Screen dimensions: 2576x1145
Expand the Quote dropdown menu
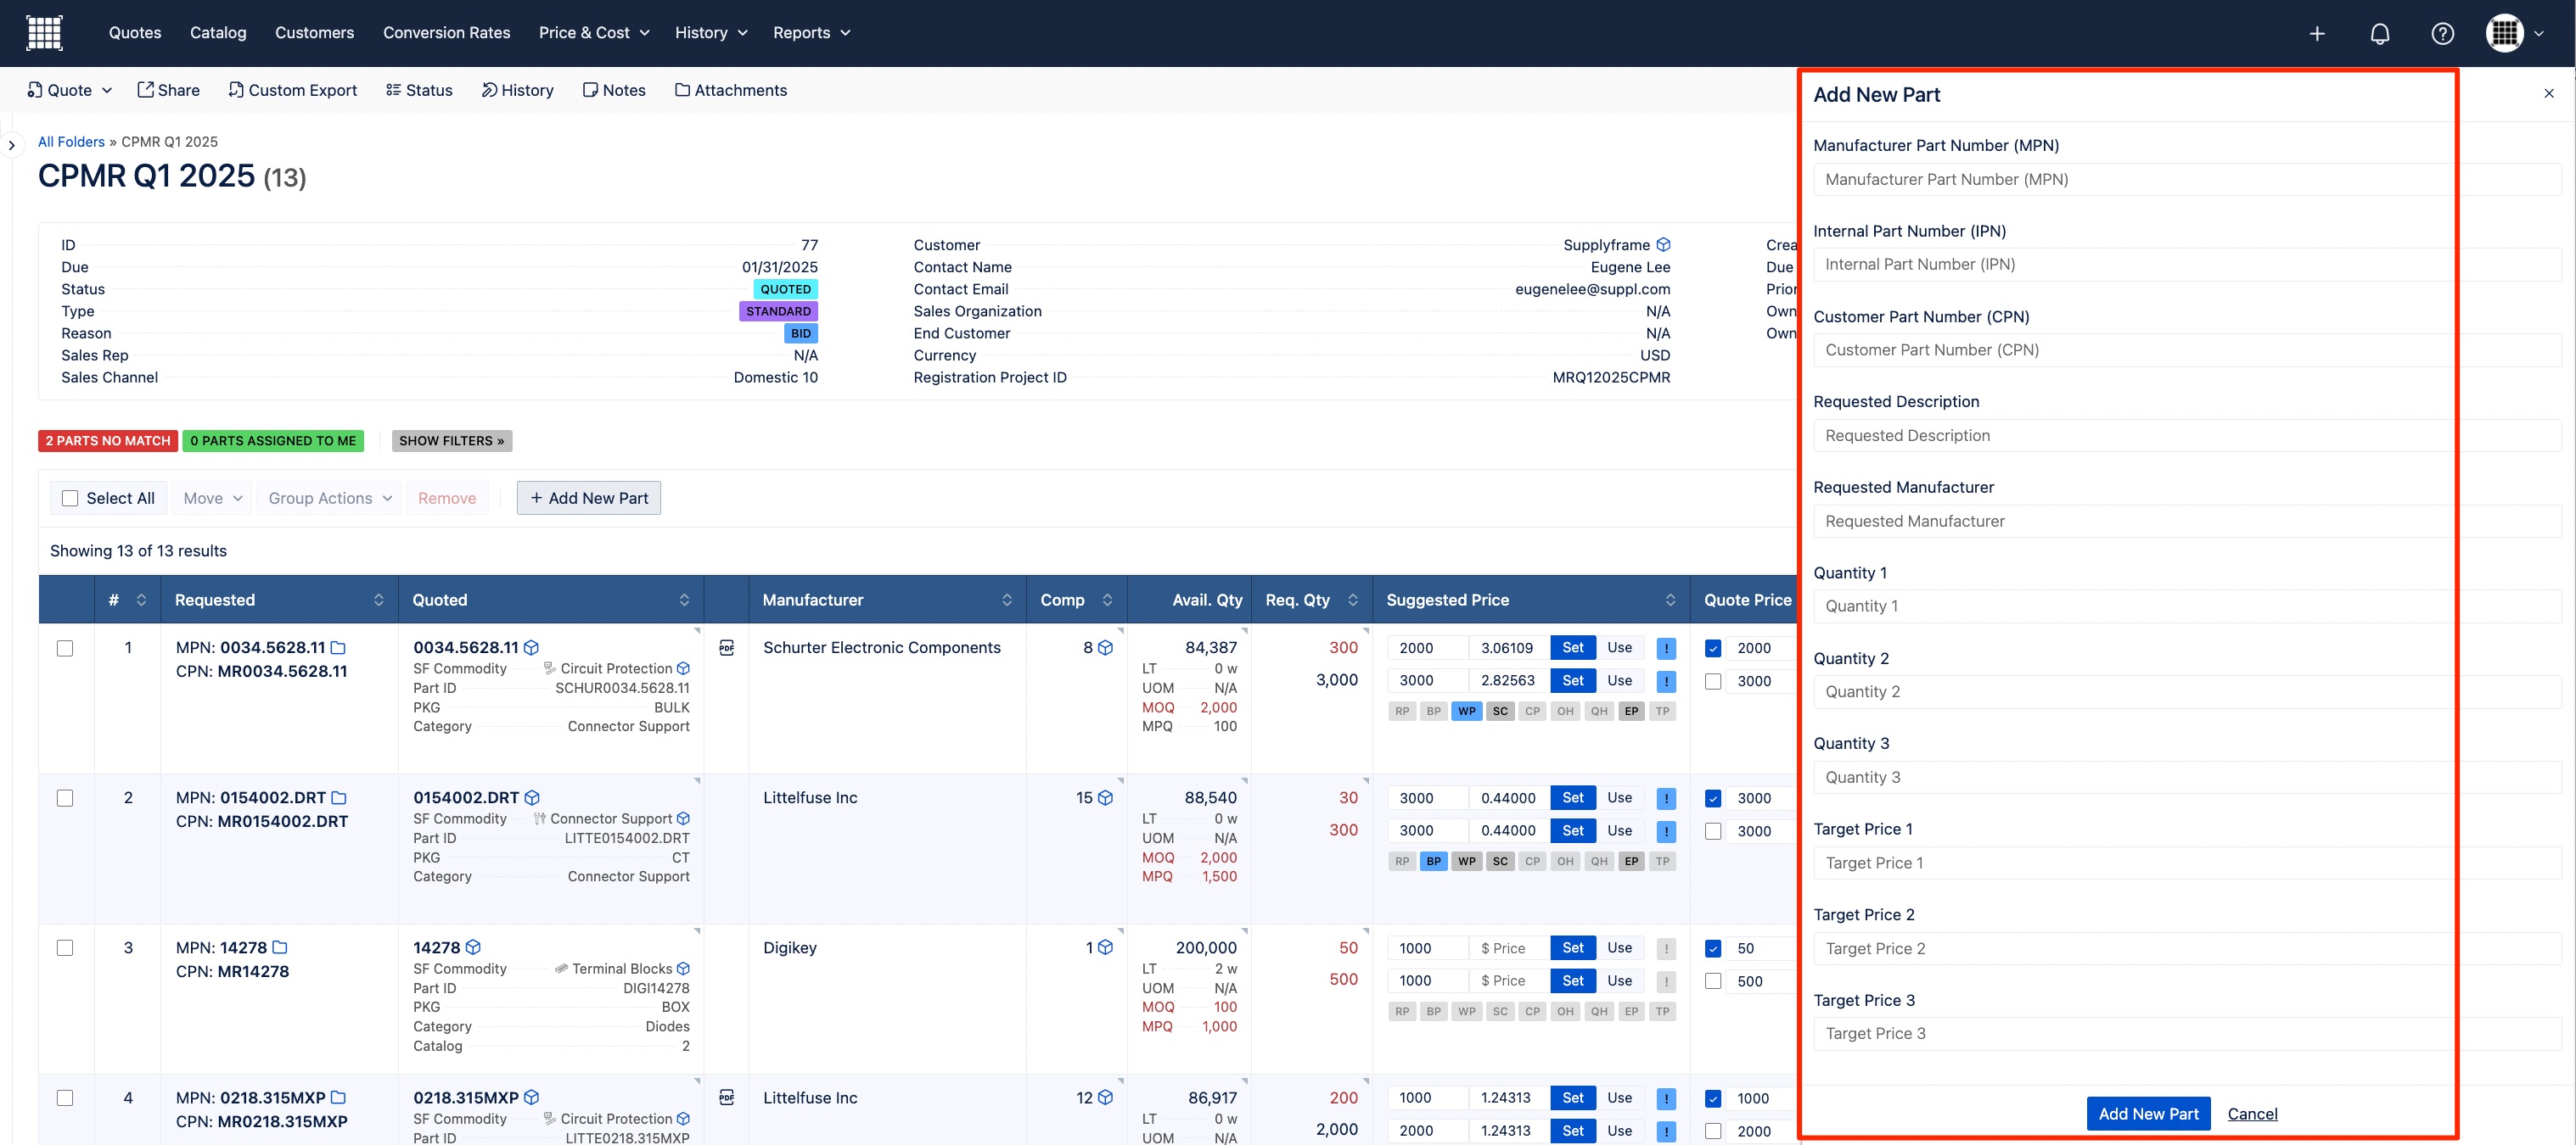coord(69,90)
